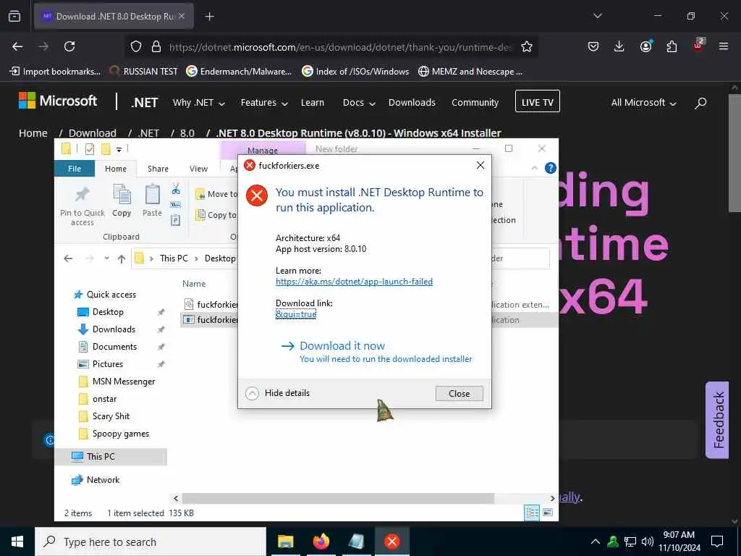Open Downloads in .NET nav
741x556 pixels.
point(412,103)
